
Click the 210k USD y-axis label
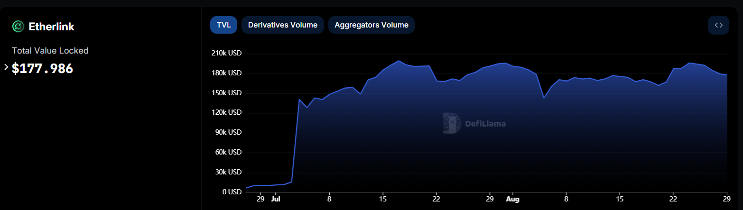click(226, 54)
